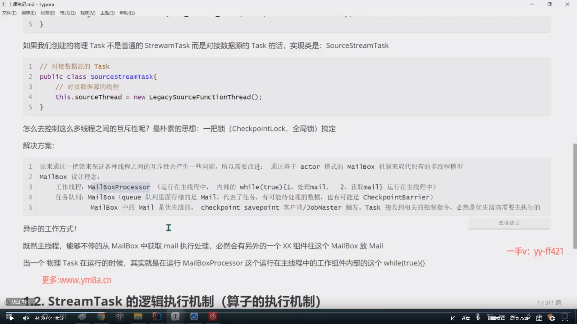
Task: Open the player settings gear
Action: coord(551,318)
